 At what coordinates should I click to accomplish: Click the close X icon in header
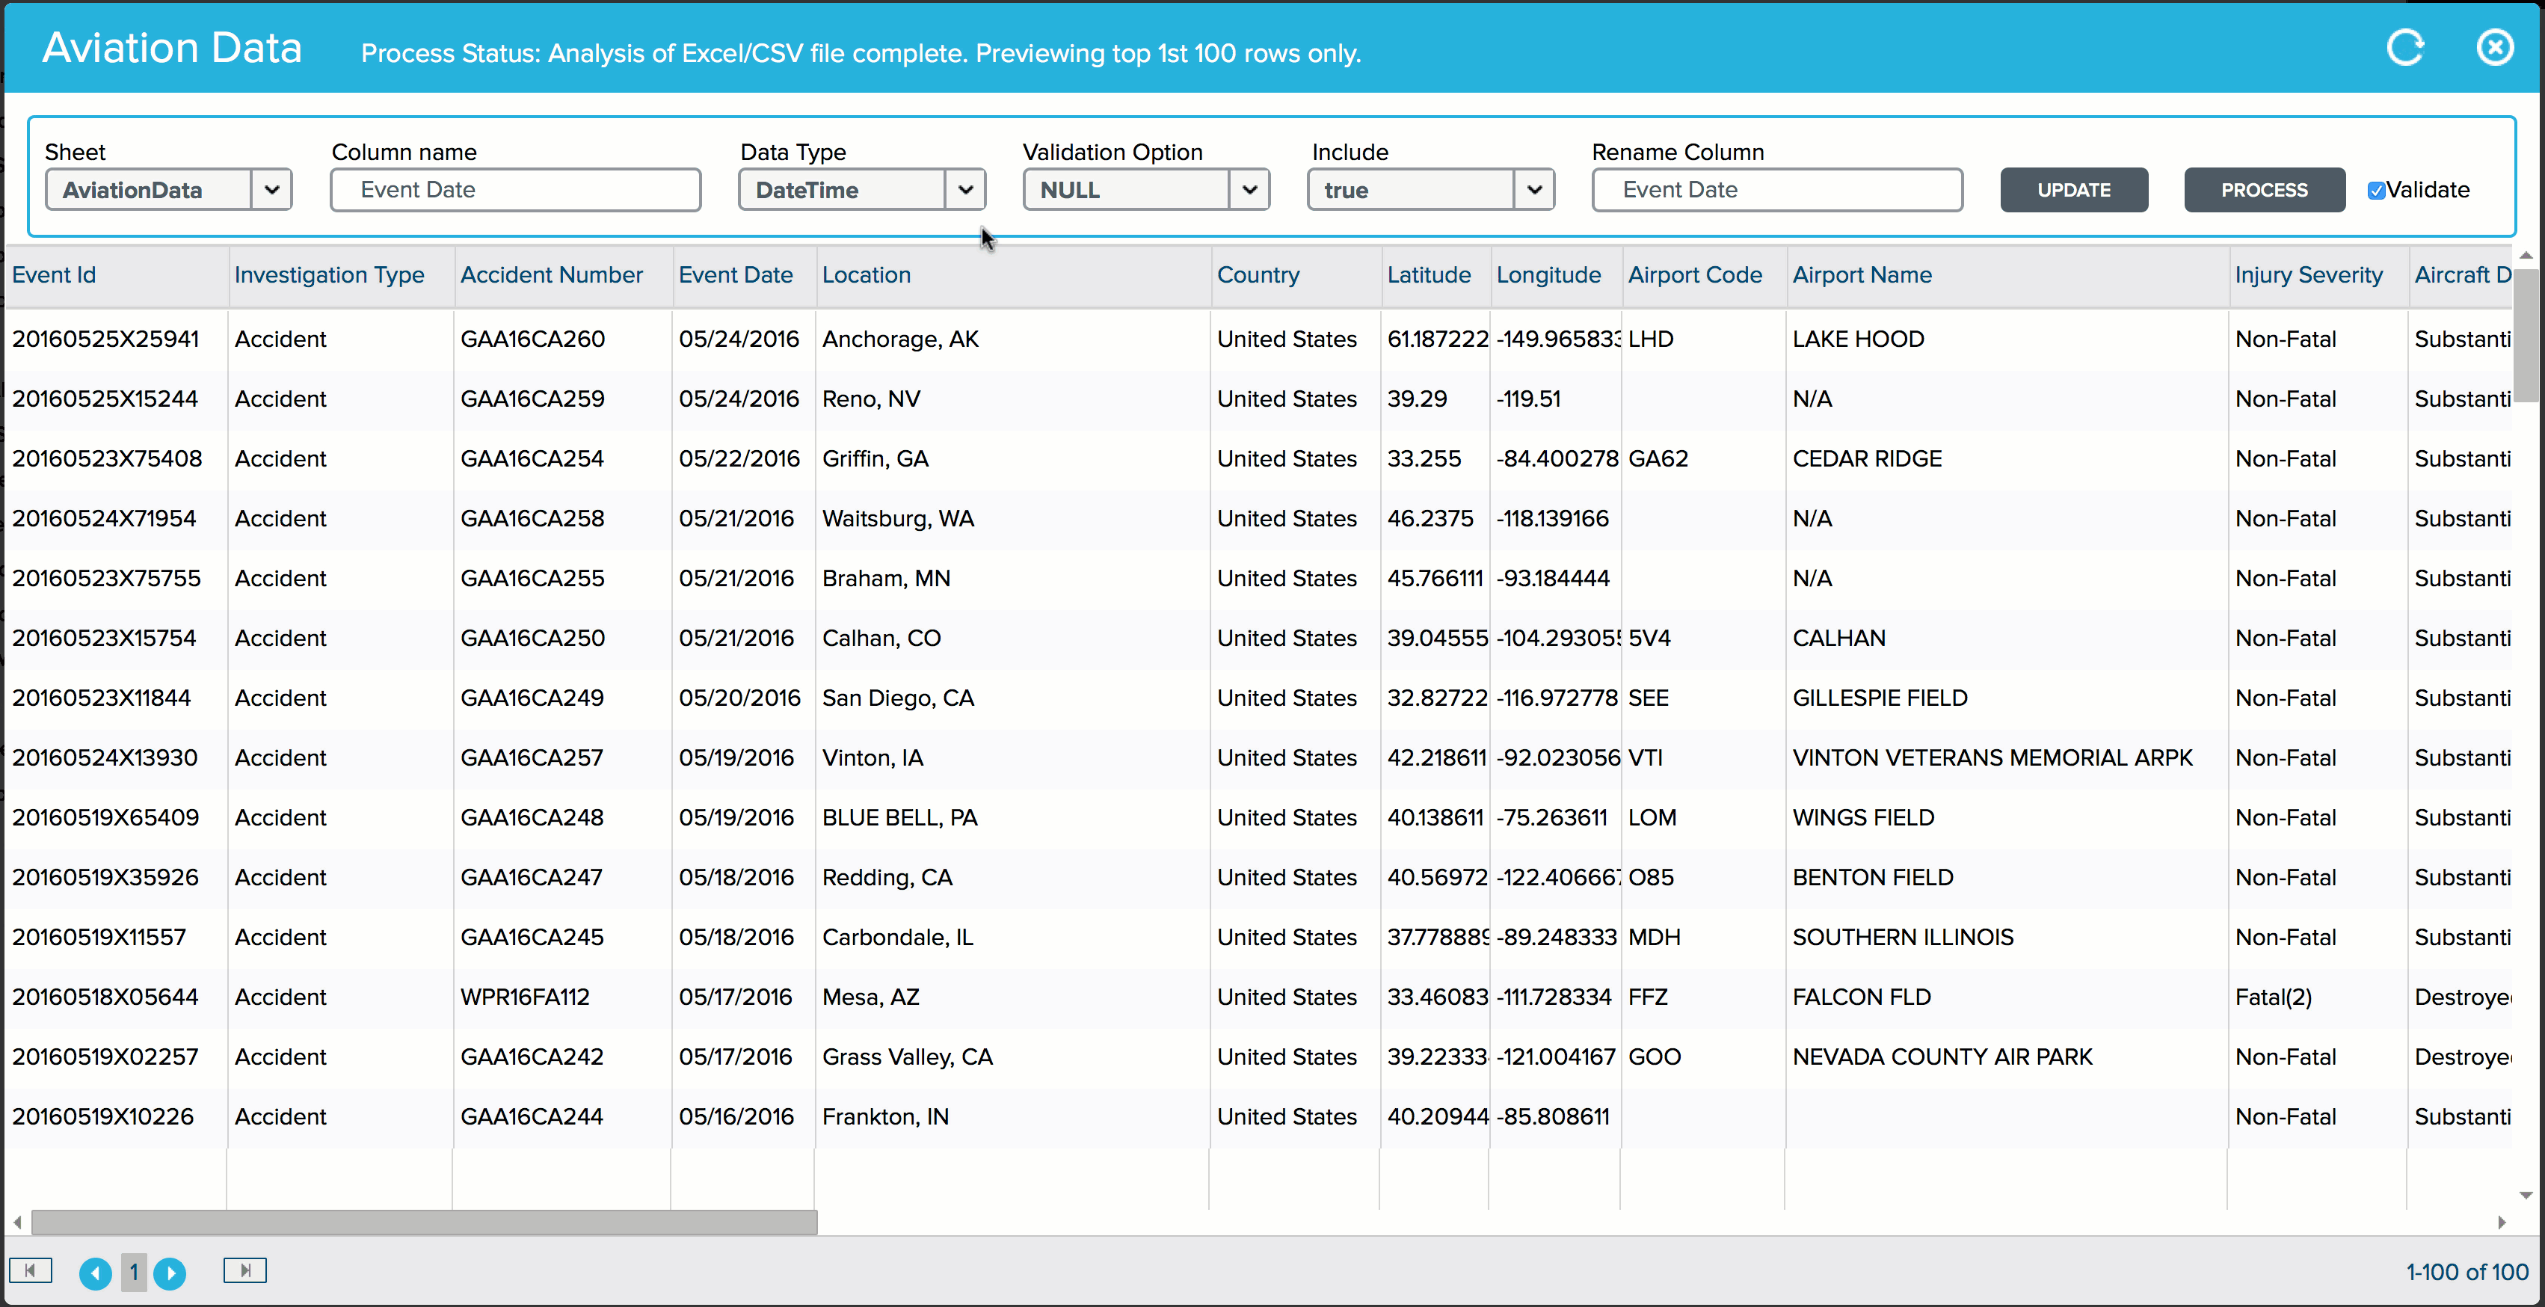pyautogui.click(x=2493, y=47)
